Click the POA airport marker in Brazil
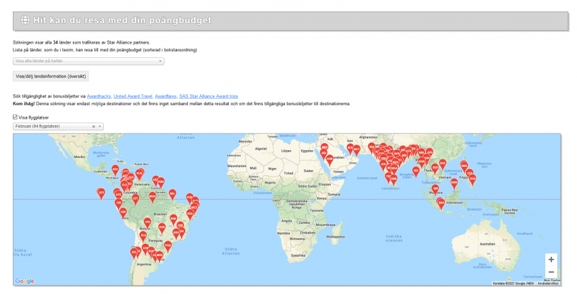Image resolution: width=577 pixels, height=294 pixels. [168, 245]
